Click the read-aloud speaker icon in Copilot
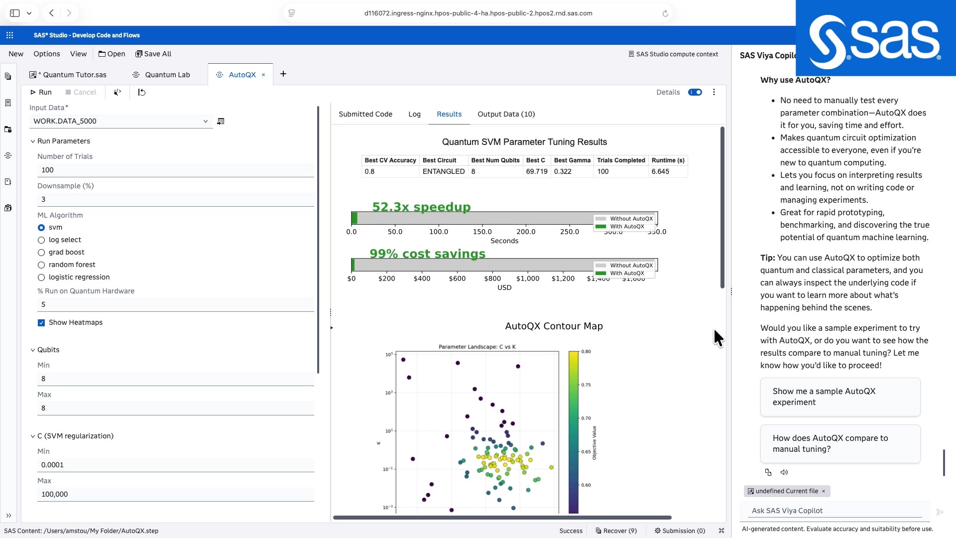The height and width of the screenshot is (538, 956). [x=784, y=472]
